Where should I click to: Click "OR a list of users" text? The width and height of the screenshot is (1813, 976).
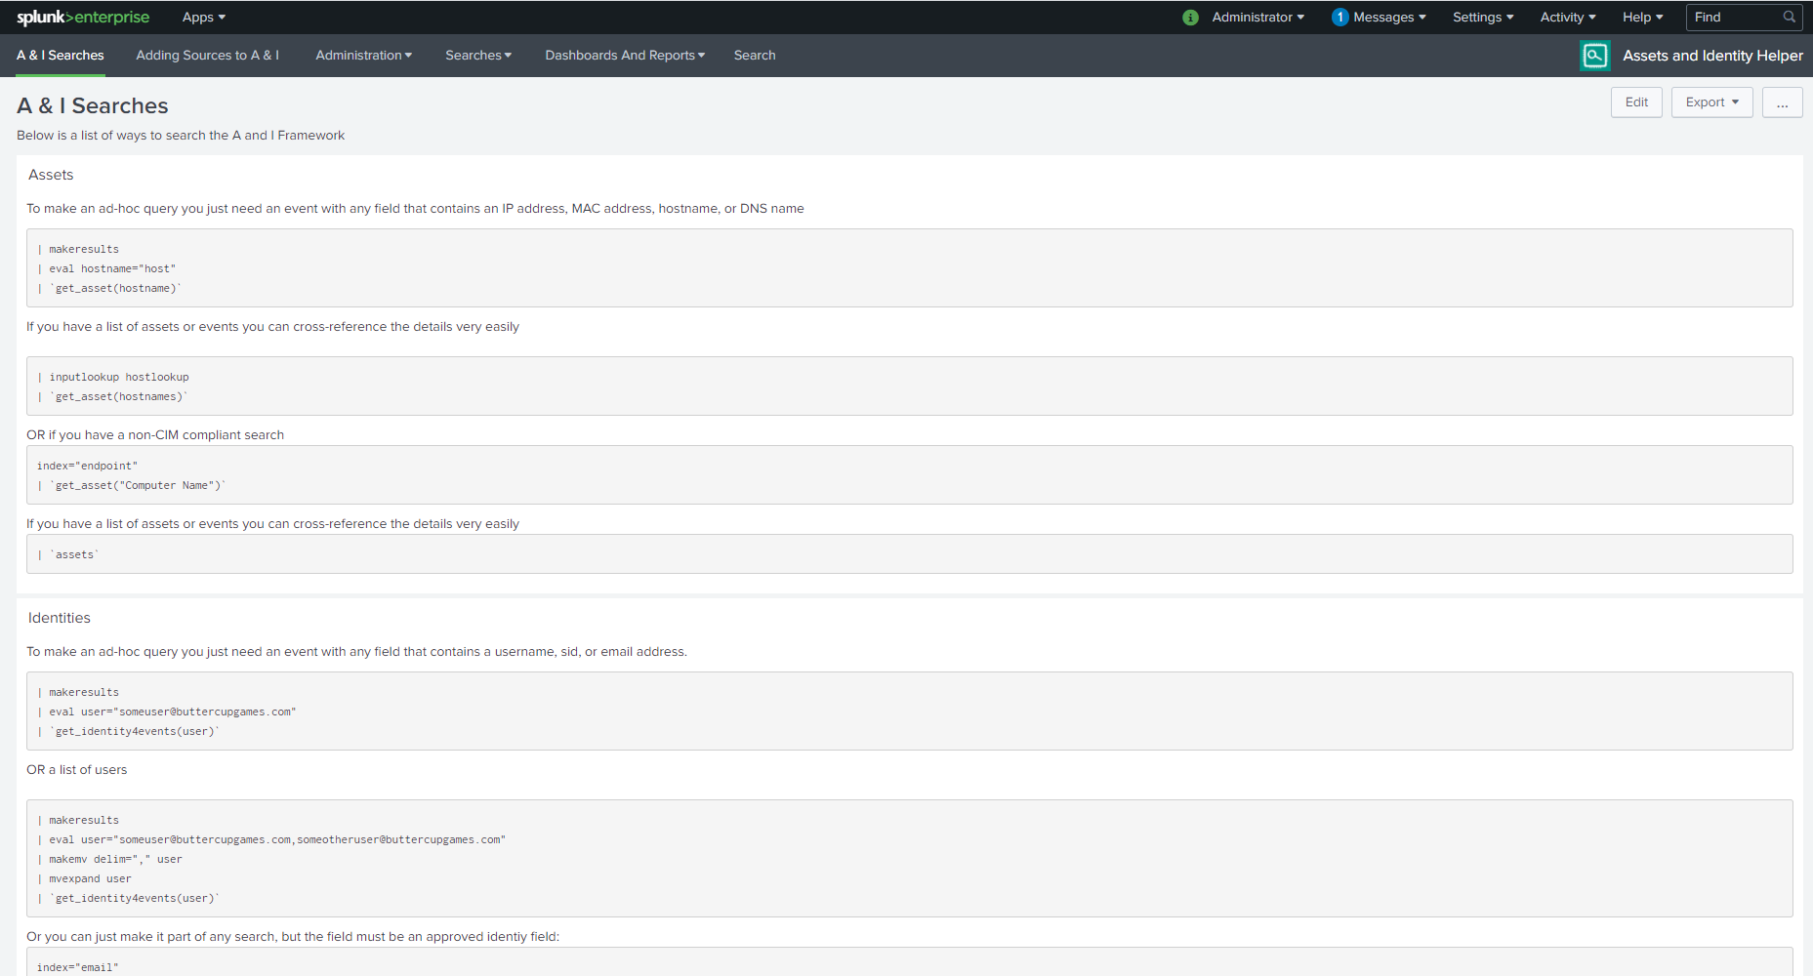point(77,770)
